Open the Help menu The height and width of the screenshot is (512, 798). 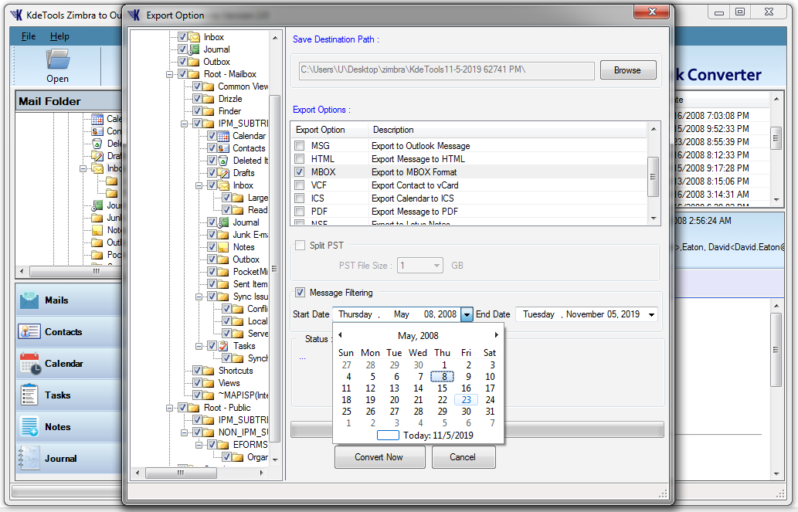click(59, 36)
